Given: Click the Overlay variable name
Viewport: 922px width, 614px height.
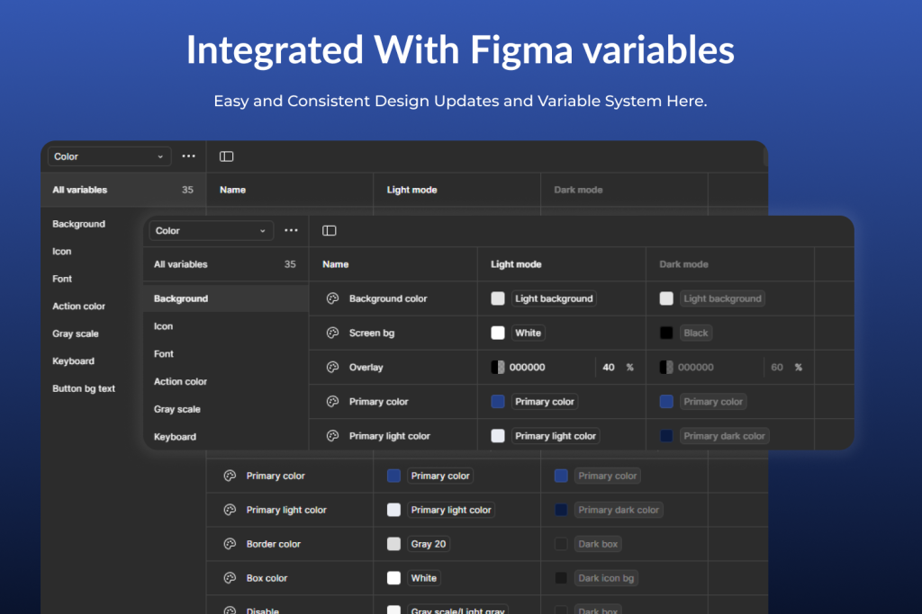Looking at the screenshot, I should pyautogui.click(x=366, y=368).
